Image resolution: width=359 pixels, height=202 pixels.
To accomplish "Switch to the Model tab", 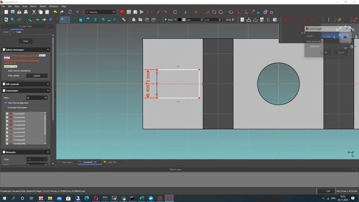I will pyautogui.click(x=6, y=32).
